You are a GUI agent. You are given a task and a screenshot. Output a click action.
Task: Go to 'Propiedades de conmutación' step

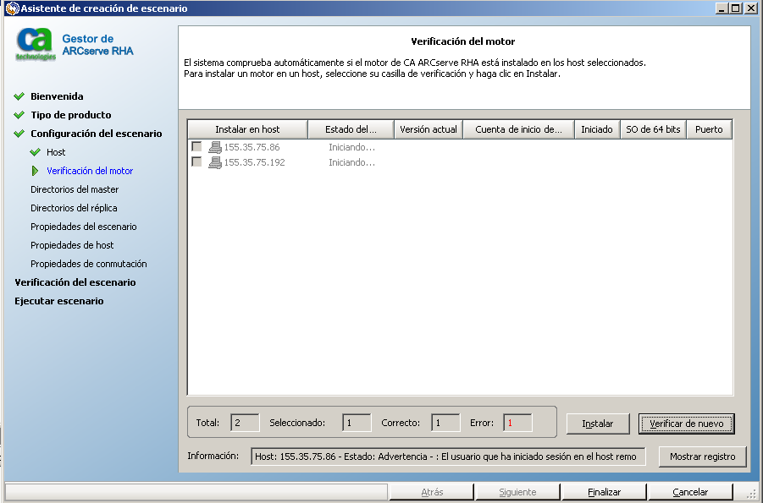click(x=89, y=264)
